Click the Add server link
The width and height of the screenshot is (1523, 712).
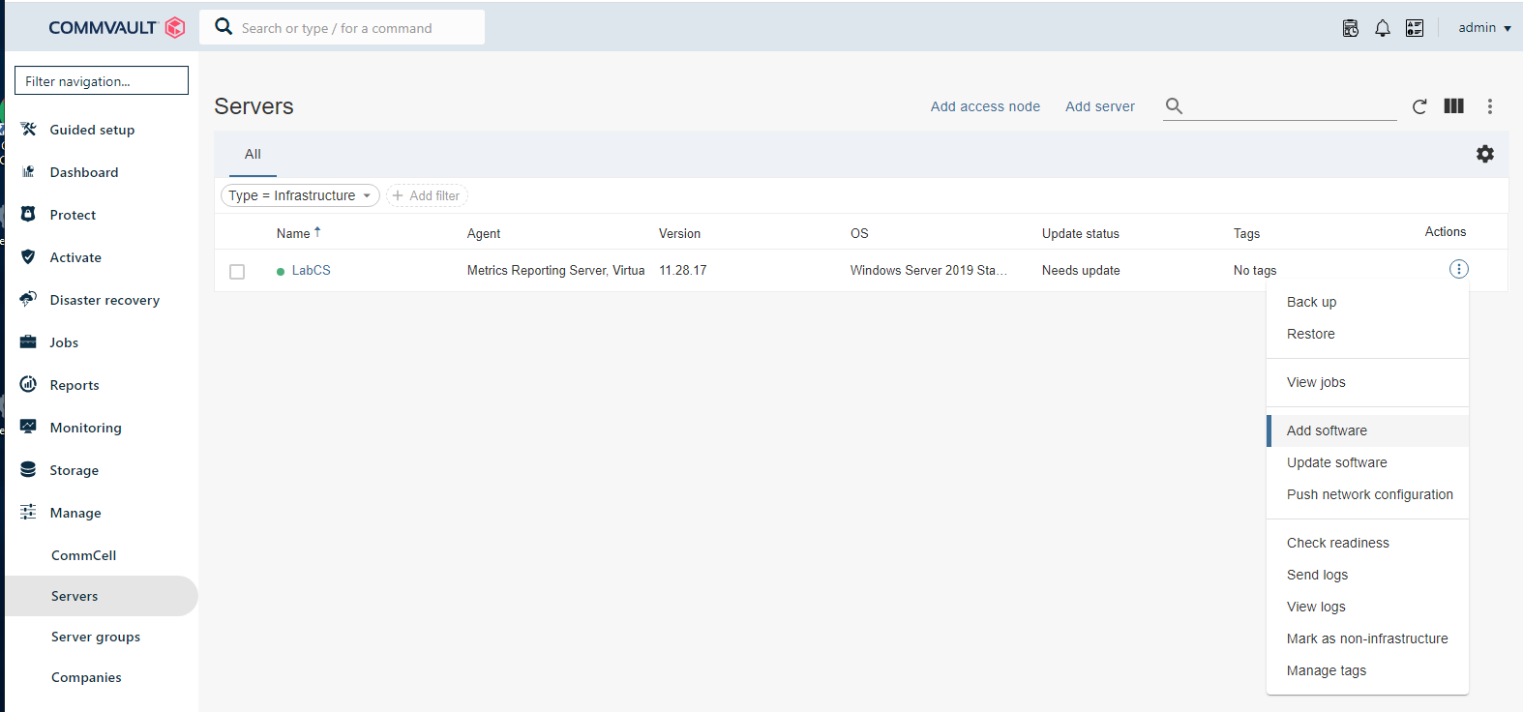click(1099, 106)
